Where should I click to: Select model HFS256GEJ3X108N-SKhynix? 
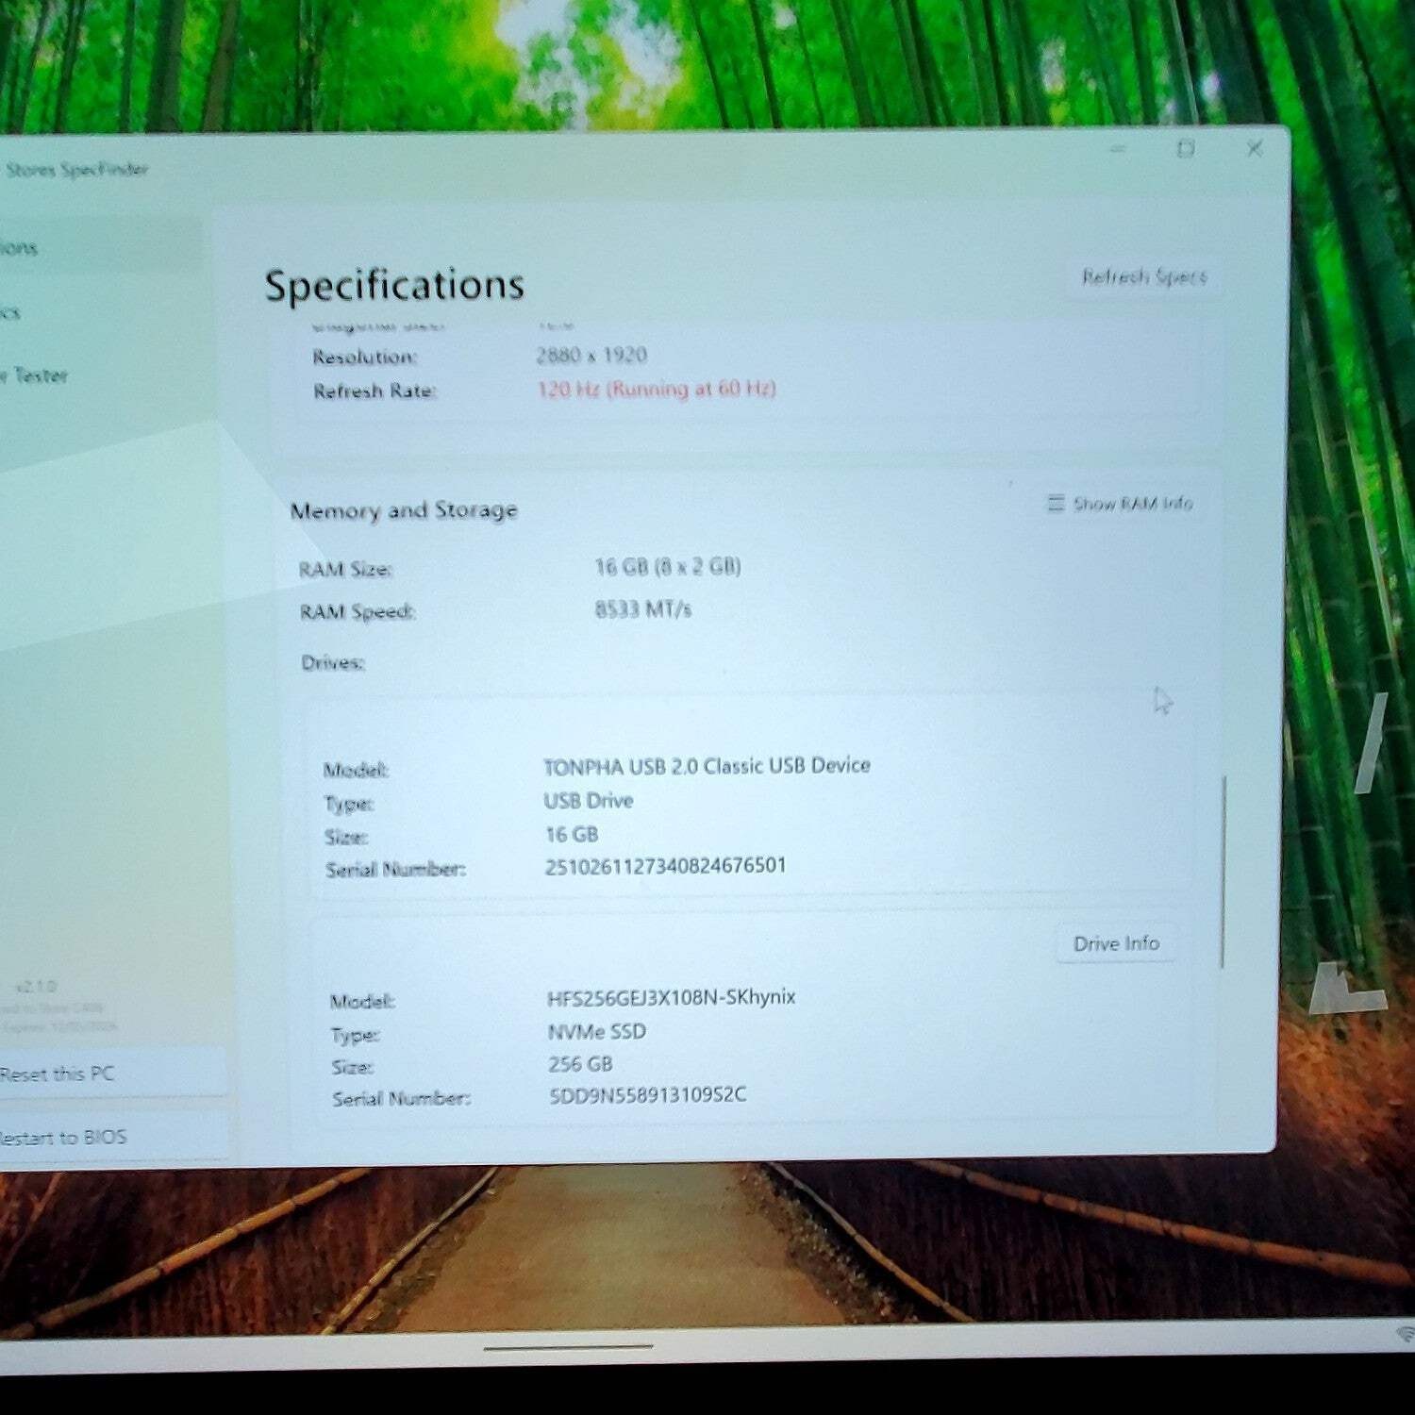[672, 997]
